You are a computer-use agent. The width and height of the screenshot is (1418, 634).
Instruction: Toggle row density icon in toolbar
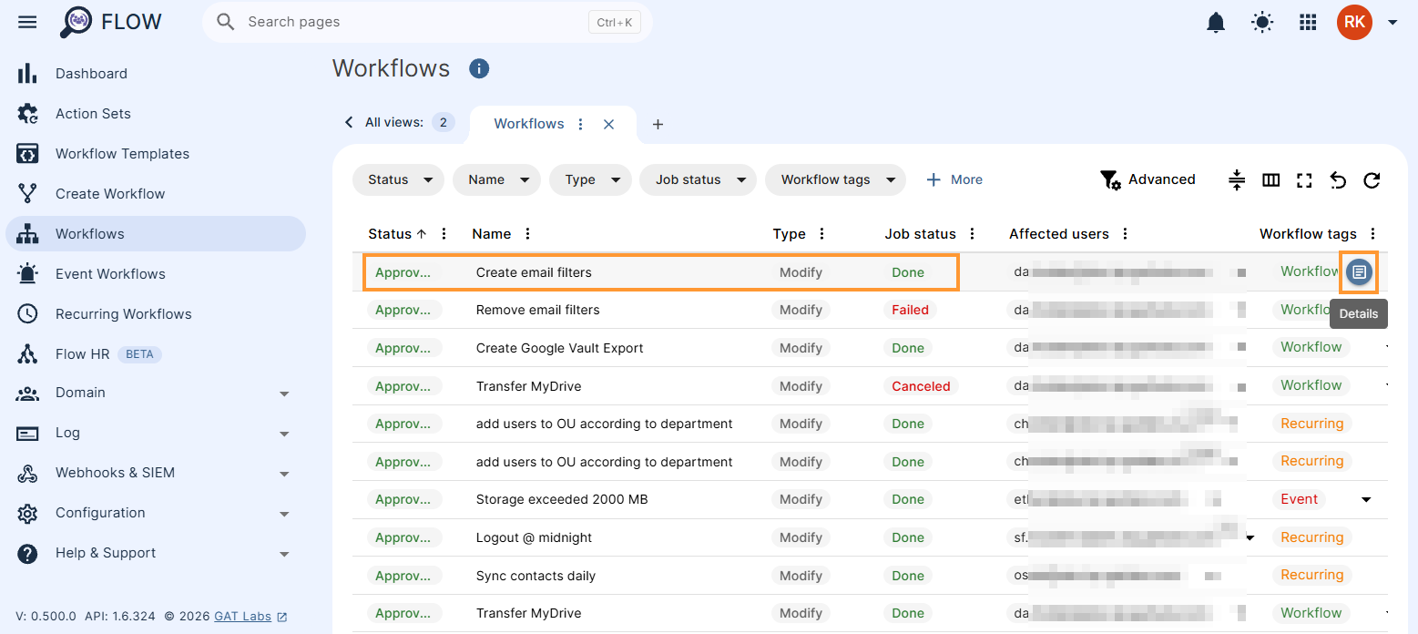[1236, 180]
